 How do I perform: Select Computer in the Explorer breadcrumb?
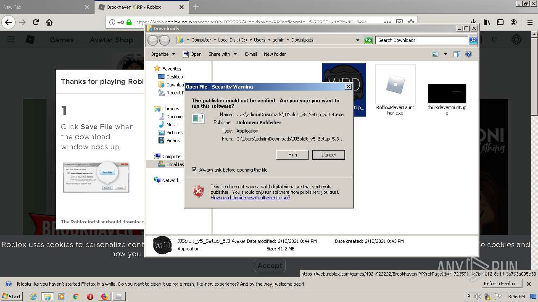coord(201,40)
